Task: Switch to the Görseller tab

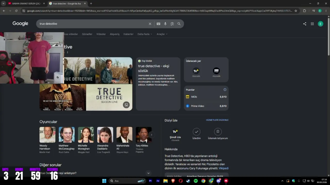Action: click(x=87, y=34)
